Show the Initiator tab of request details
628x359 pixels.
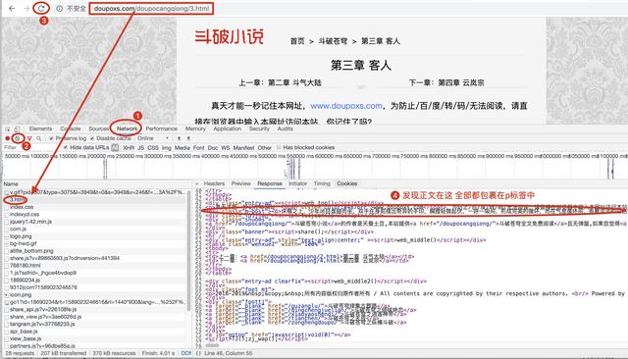coord(297,183)
